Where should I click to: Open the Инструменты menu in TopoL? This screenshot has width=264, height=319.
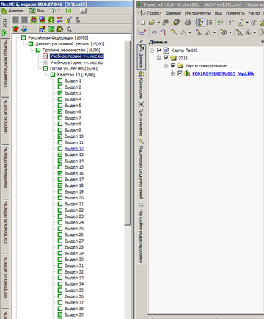(198, 13)
